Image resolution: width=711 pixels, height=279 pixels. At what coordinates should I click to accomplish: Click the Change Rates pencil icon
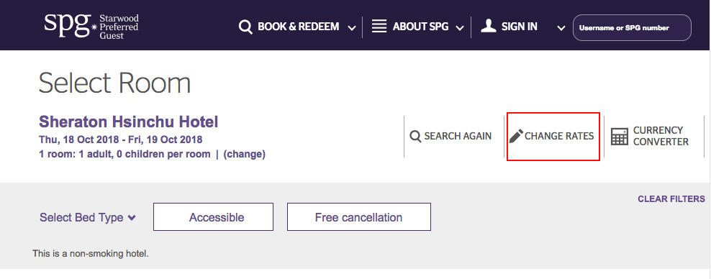coord(516,136)
